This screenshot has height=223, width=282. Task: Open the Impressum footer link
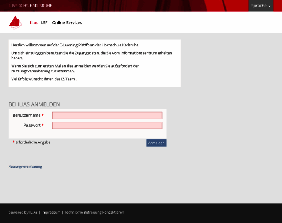pyautogui.click(x=51, y=213)
